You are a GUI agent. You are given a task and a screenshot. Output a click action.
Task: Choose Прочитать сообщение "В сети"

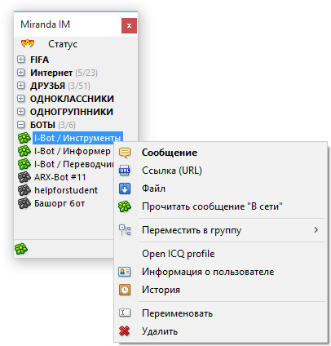pyautogui.click(x=221, y=206)
